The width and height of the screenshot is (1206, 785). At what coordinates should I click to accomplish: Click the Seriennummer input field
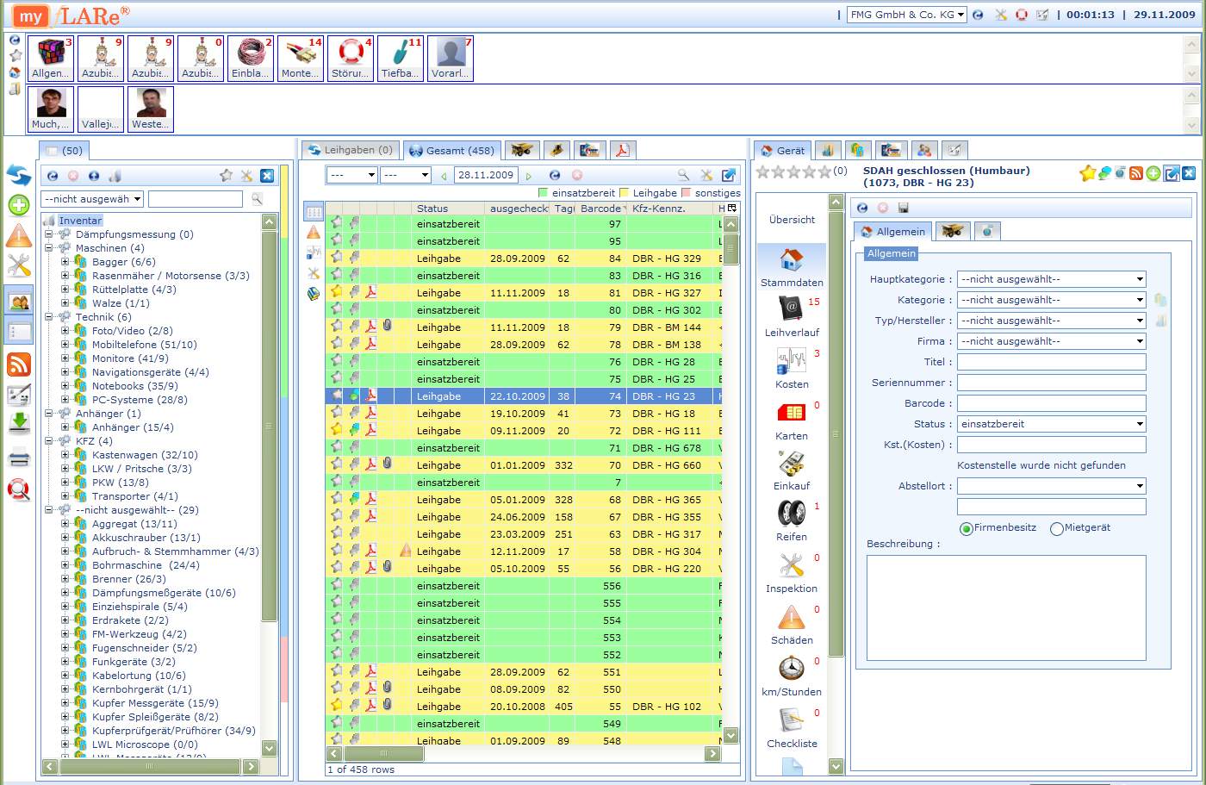pos(1051,383)
